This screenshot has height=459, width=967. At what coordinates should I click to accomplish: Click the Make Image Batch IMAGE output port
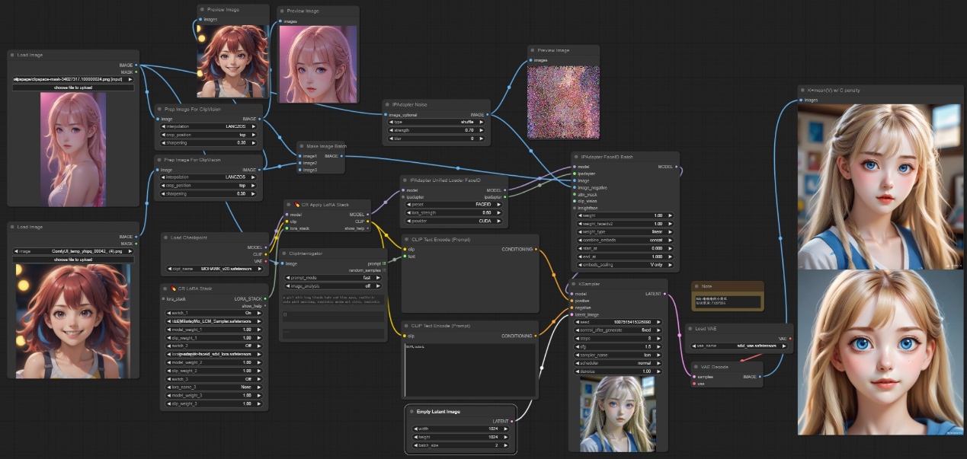[344, 156]
